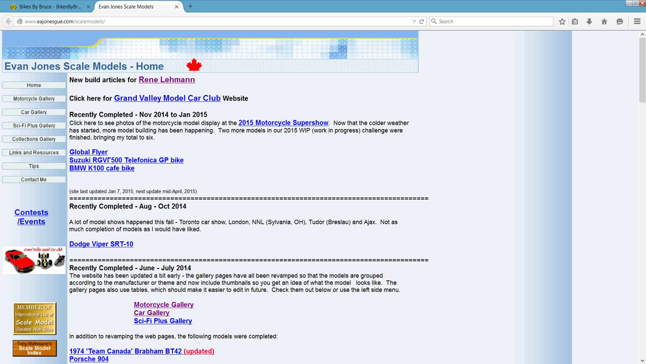Click the back arrow button
Screen dimensions: 646x364
point(9,22)
